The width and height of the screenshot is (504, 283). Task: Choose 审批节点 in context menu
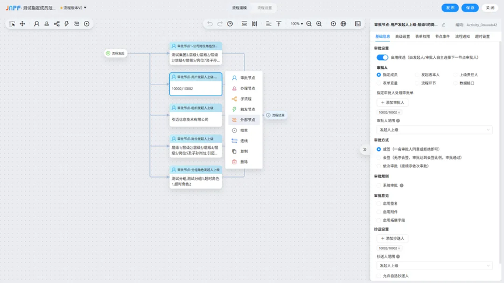coord(244,78)
